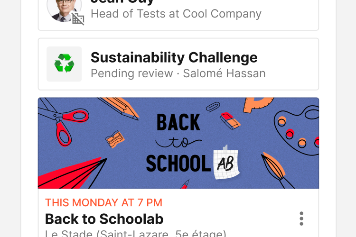Click the orange protractor illustration

point(258,104)
